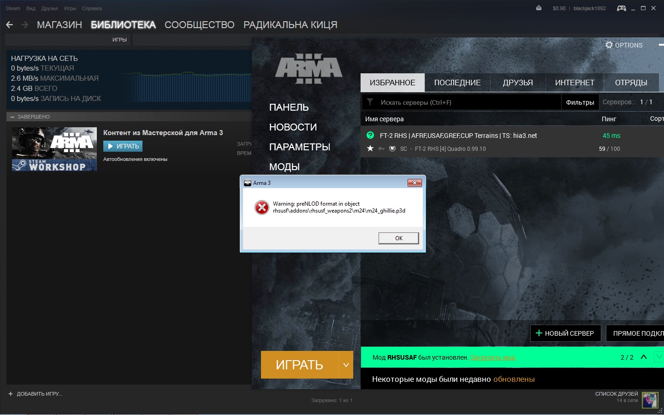
Task: Click the plus icon to add a game
Action: click(11, 394)
